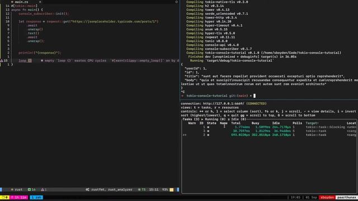Select the yellow tmux session 0 indicator
This screenshot has height=201, width=358.
(4, 197)
